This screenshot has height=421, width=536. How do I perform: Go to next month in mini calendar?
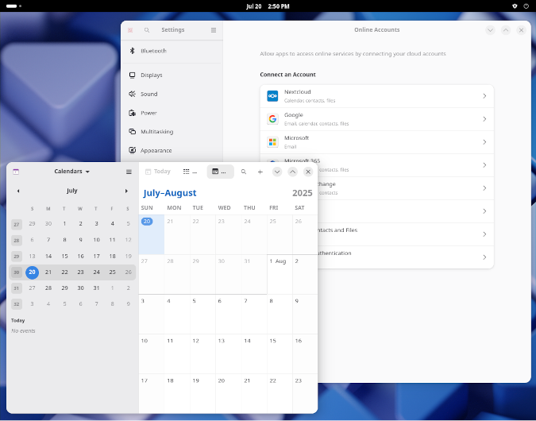coord(126,191)
